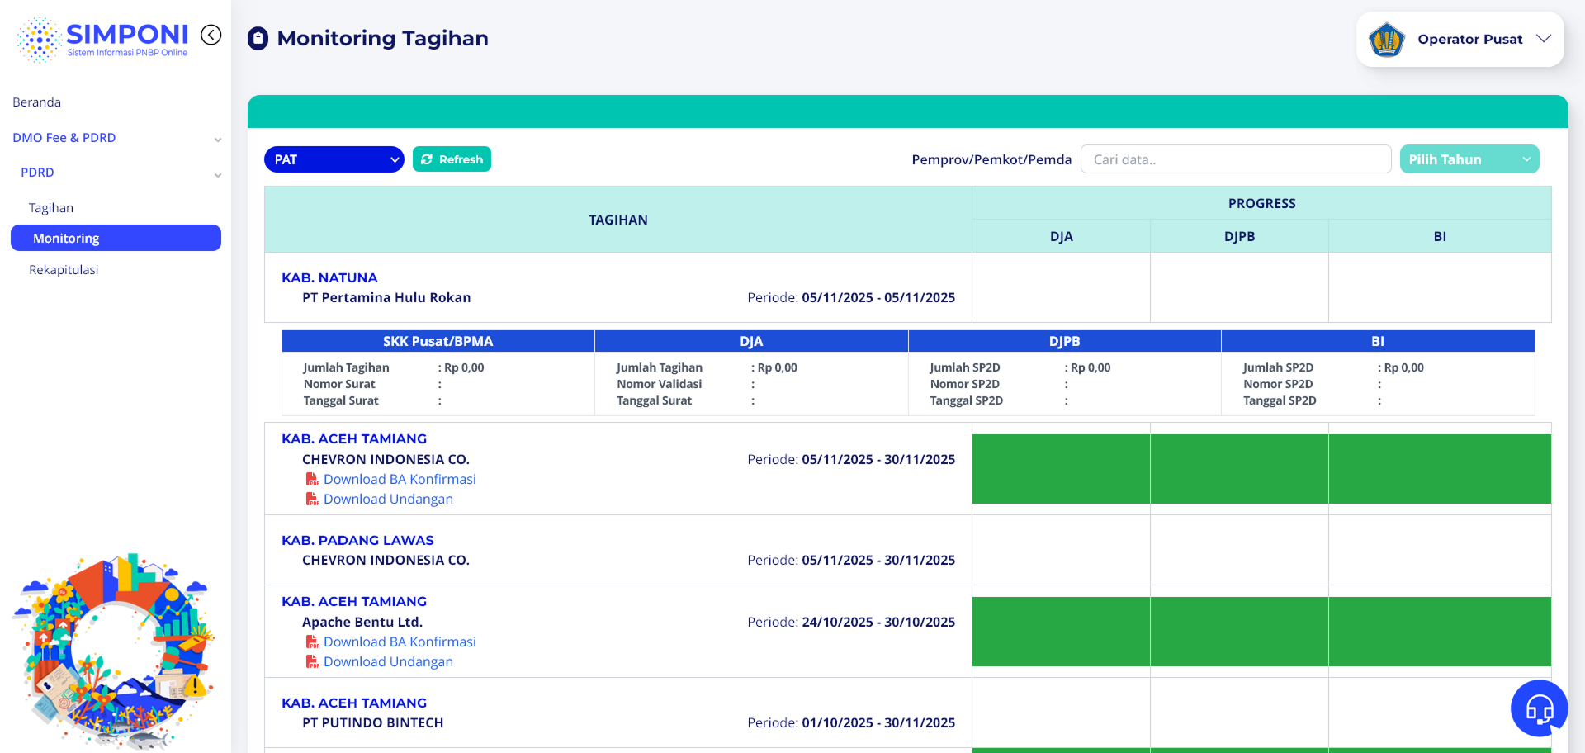The width and height of the screenshot is (1585, 753).
Task: Click KAB. PADANG LAWAS row title
Action: tap(357, 540)
